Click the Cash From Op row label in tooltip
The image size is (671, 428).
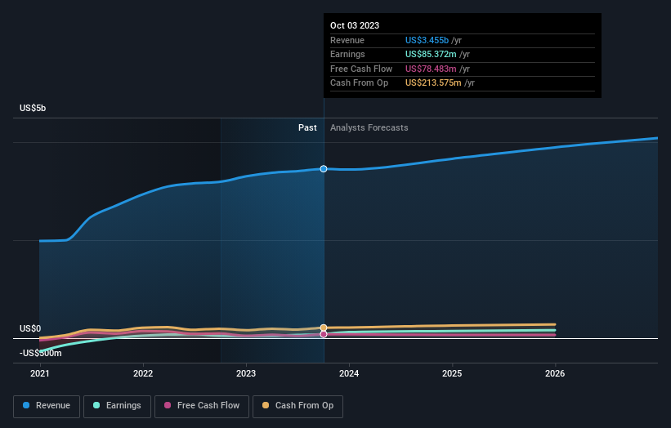[359, 83]
